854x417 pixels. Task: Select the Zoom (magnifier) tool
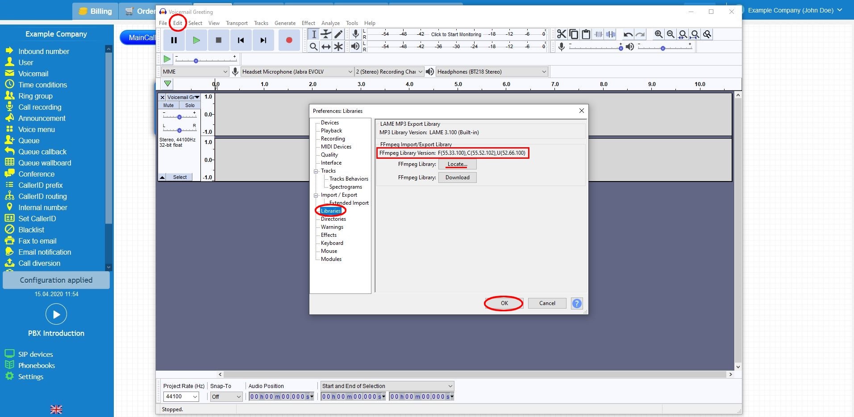(x=314, y=46)
